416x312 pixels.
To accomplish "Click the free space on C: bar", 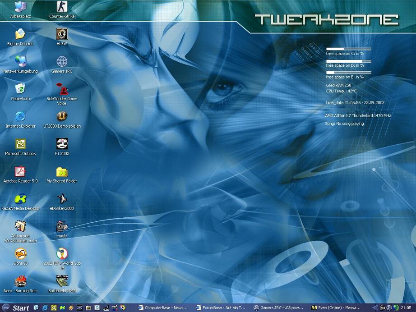I will coord(349,49).
